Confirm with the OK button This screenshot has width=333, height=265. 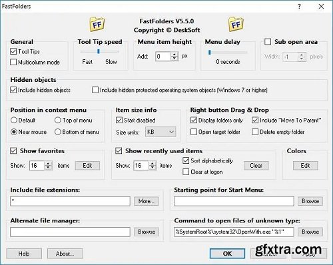pyautogui.click(x=227, y=254)
